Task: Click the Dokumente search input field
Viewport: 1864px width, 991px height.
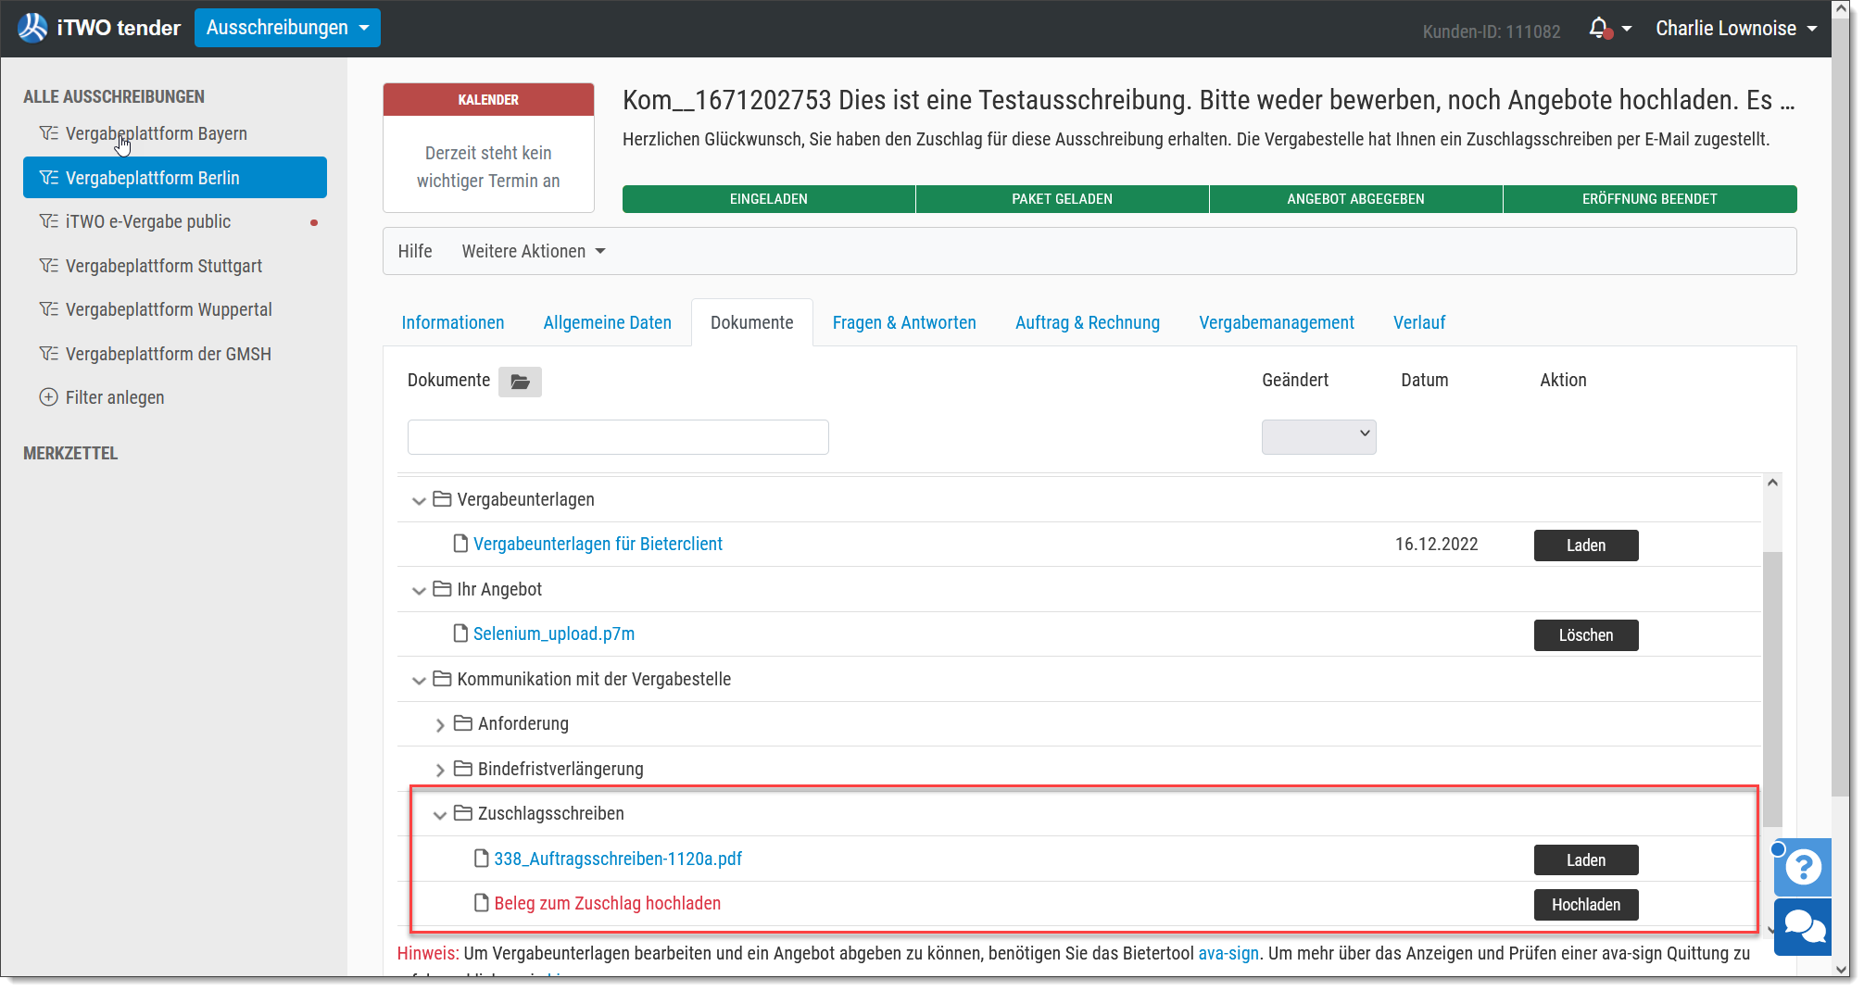Action: point(618,437)
